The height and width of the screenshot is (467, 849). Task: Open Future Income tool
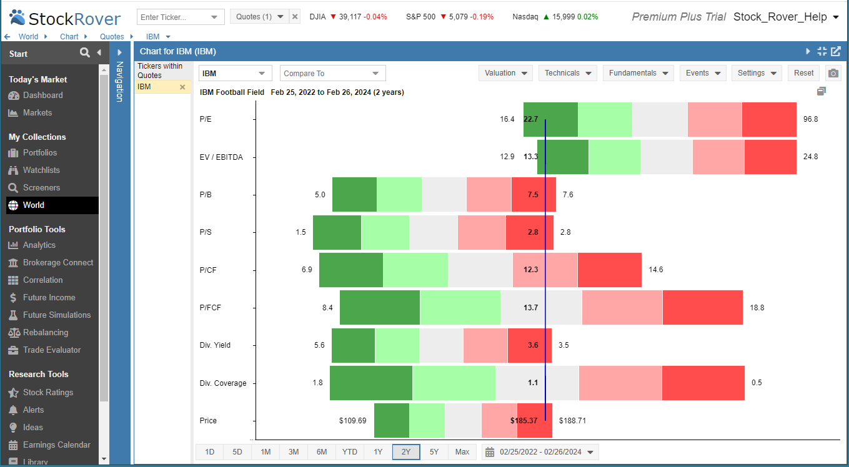(x=49, y=298)
